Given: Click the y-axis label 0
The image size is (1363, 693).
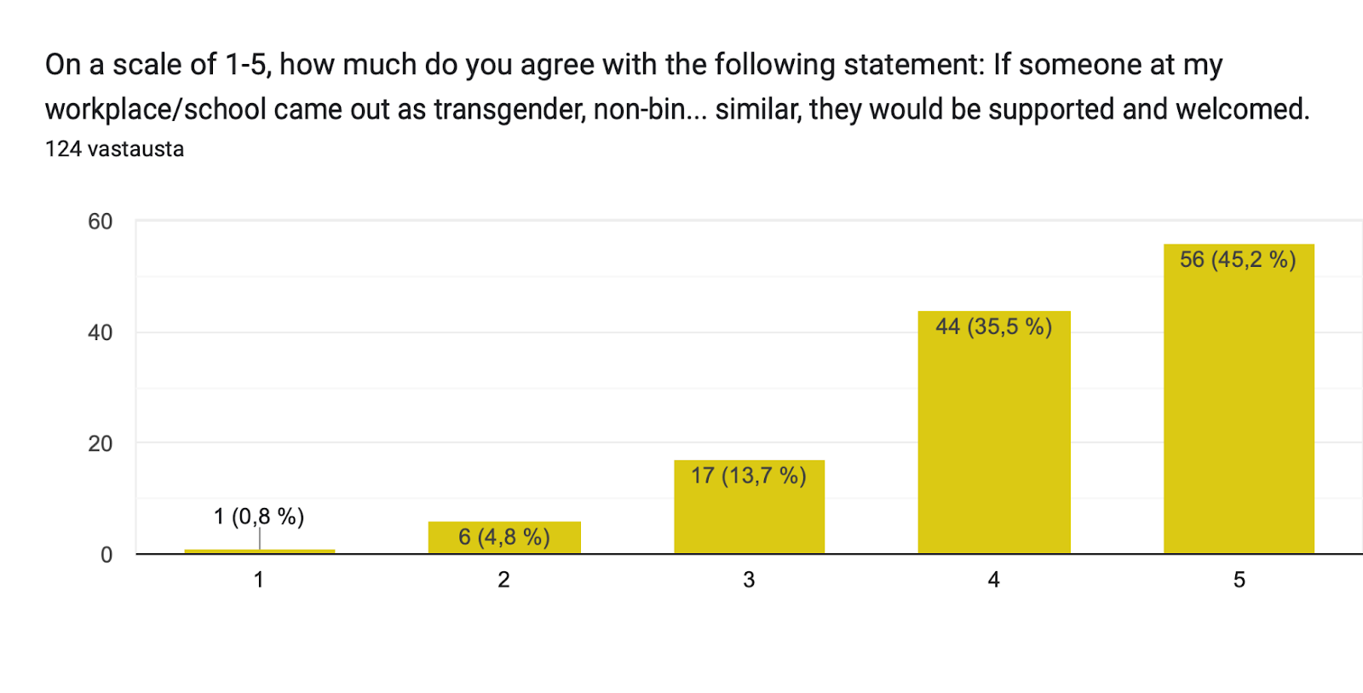Looking at the screenshot, I should (106, 555).
